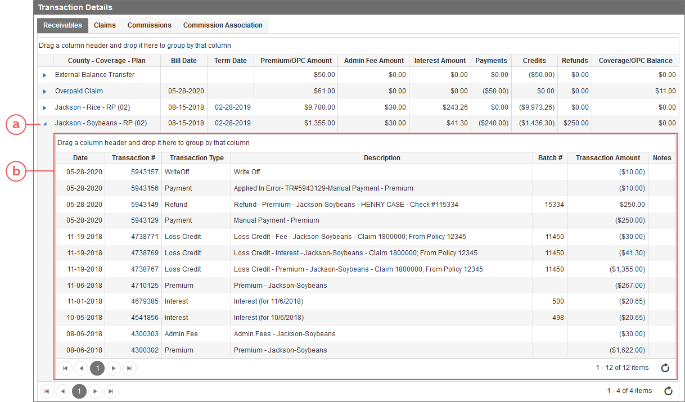Go to last page of receivables
Screen dimensions: 685x402
[111, 391]
